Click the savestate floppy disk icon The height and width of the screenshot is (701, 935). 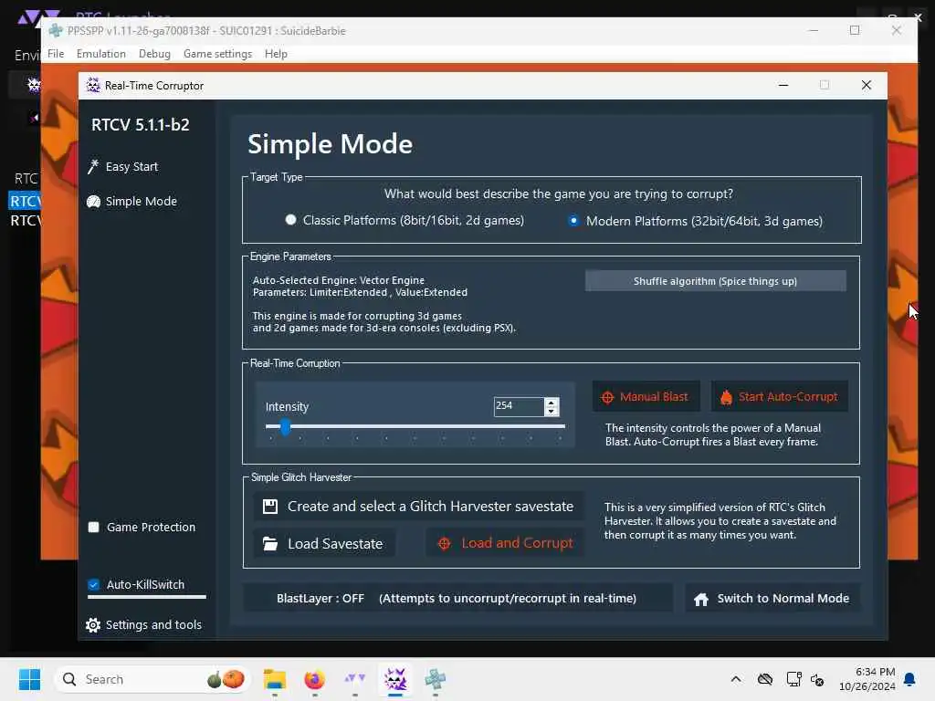pyautogui.click(x=270, y=507)
